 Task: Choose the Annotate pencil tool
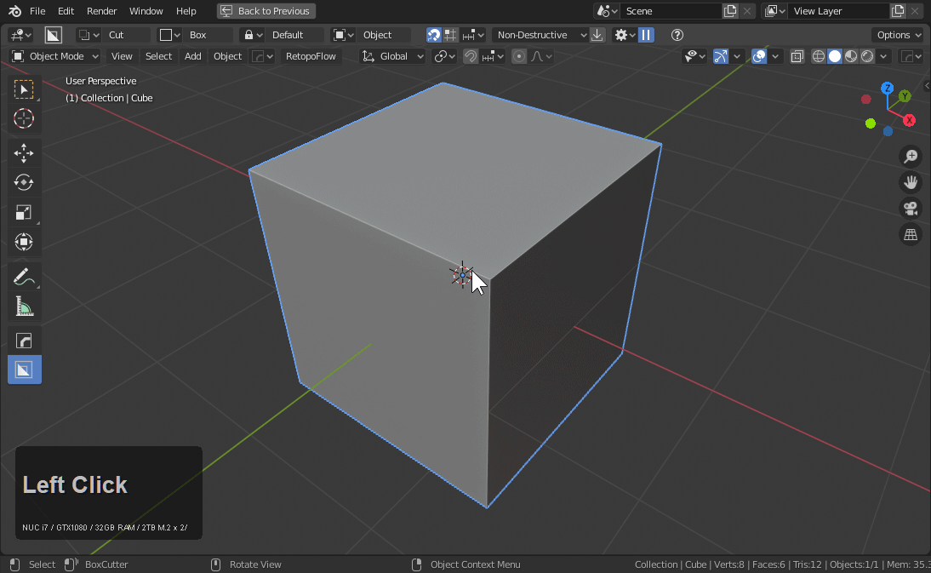pos(24,277)
